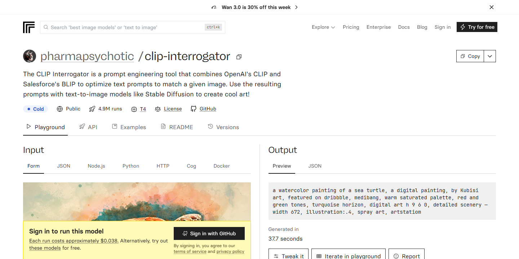Click Sign in in the header
Viewport: 519px width, 259px height.
tap(443, 27)
